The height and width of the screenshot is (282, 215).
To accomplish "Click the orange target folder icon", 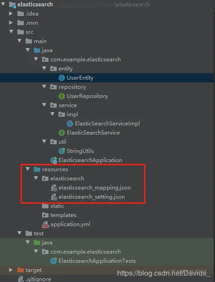I will [x=21, y=270].
